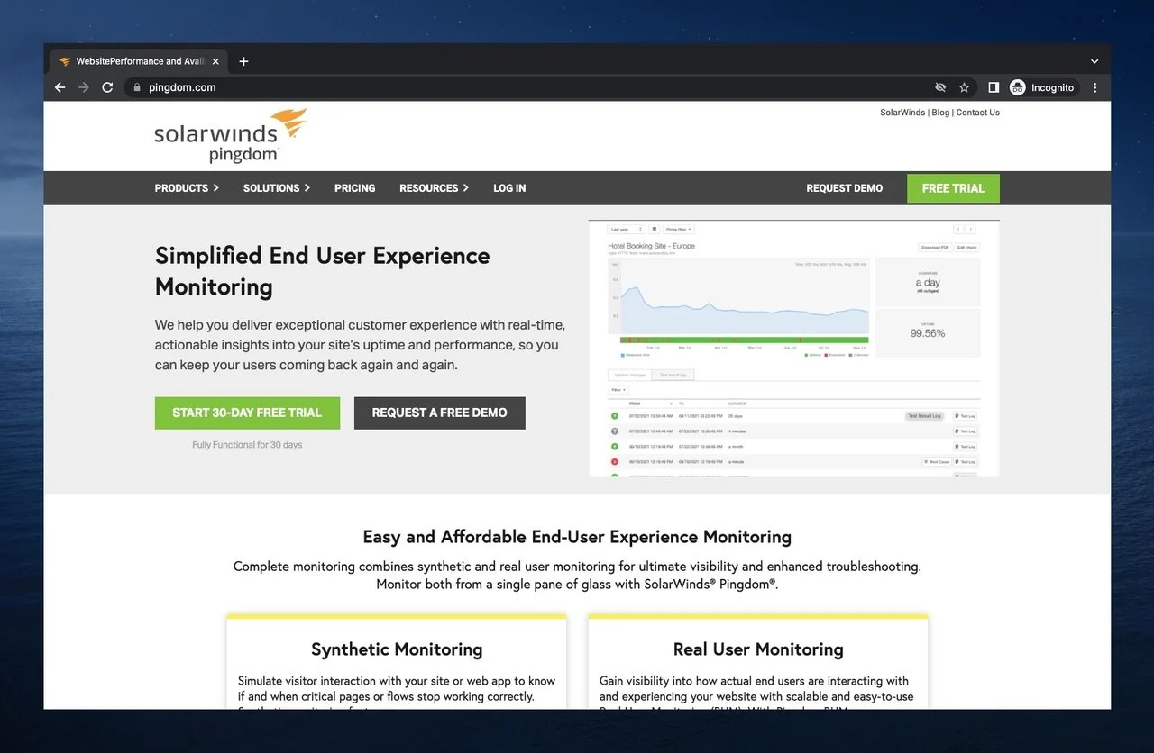Click Start 30-Day Free Trial button
This screenshot has width=1154, height=753.
(247, 413)
